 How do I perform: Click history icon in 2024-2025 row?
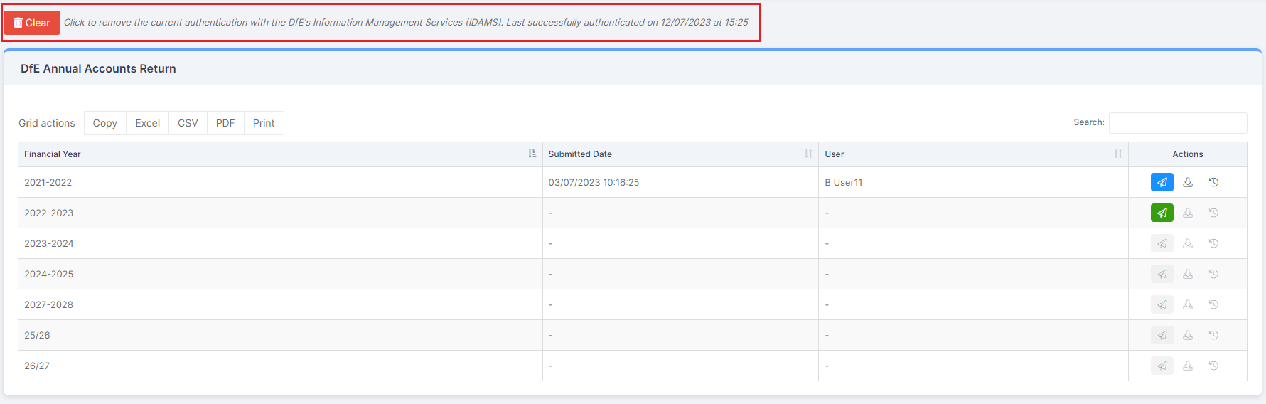point(1213,274)
